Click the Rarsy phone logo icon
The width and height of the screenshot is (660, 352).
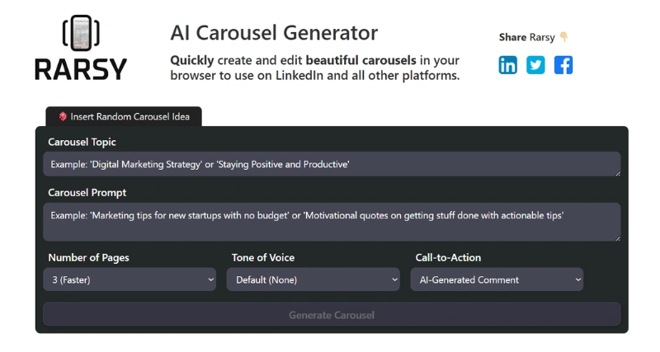click(81, 35)
